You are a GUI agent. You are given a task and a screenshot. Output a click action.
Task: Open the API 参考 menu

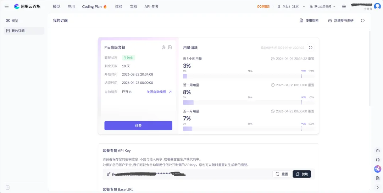[151, 7]
